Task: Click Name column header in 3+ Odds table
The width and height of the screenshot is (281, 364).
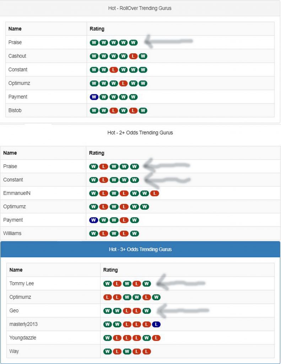Action: click(16, 270)
